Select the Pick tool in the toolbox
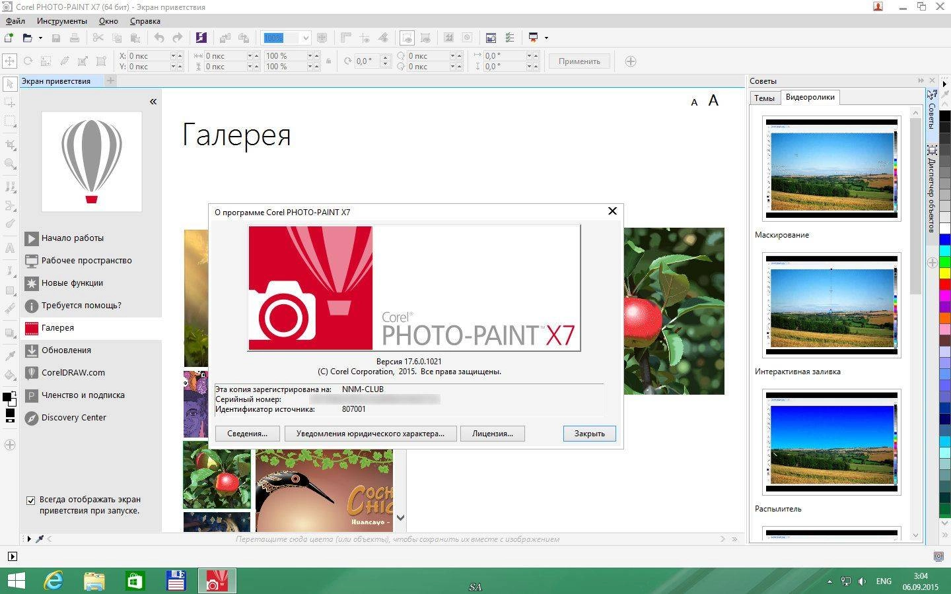The image size is (951, 594). [10, 84]
